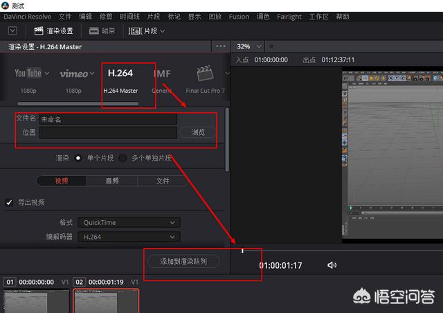This screenshot has height=313, width=443.
Task: Open the 文件 menu
Action: point(65,17)
